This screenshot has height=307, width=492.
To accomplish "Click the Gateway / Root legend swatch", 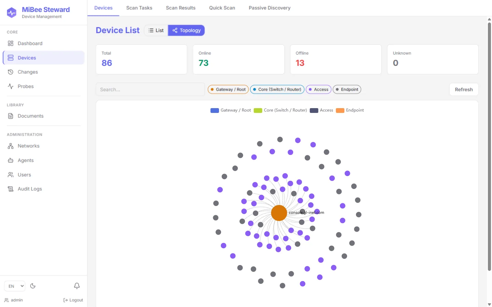I will pos(215,110).
